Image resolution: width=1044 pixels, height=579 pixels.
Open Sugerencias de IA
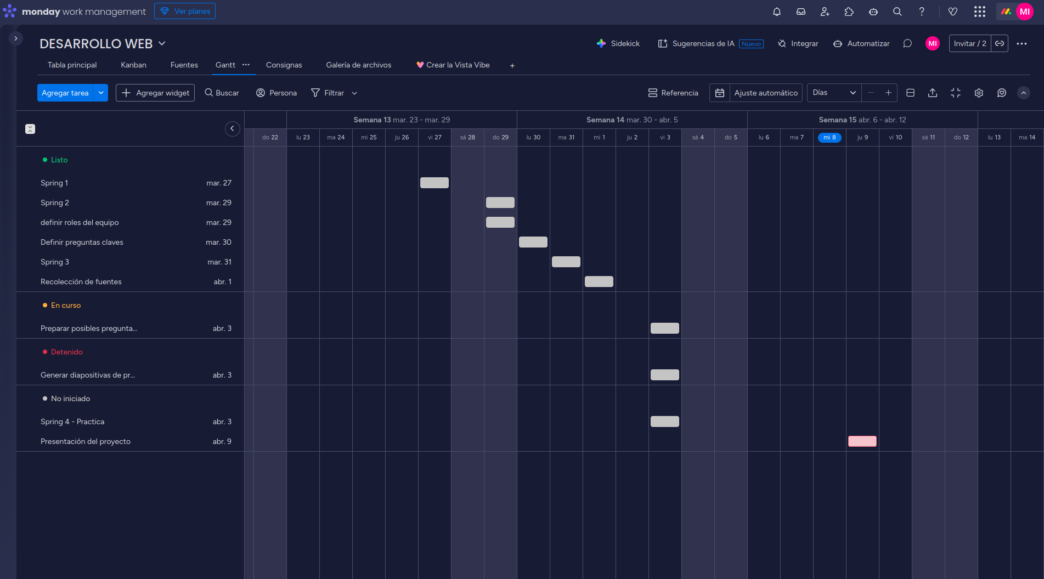coord(710,43)
